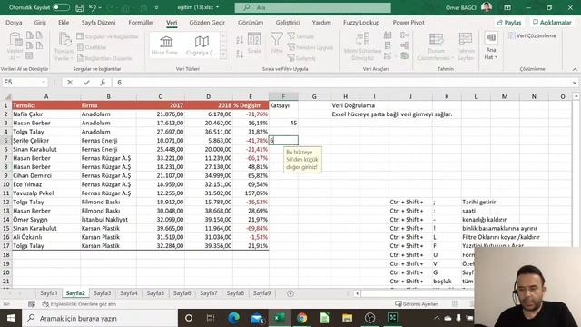581x327 pixels.
Task: Click the Açıklamalar button
Action: coord(552,23)
